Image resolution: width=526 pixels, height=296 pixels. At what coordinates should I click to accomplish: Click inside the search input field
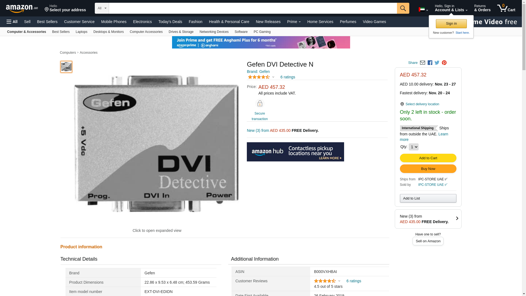click(x=253, y=8)
